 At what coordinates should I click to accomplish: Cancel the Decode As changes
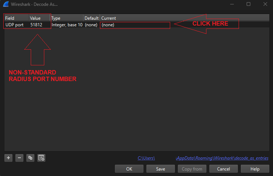pos(223,169)
